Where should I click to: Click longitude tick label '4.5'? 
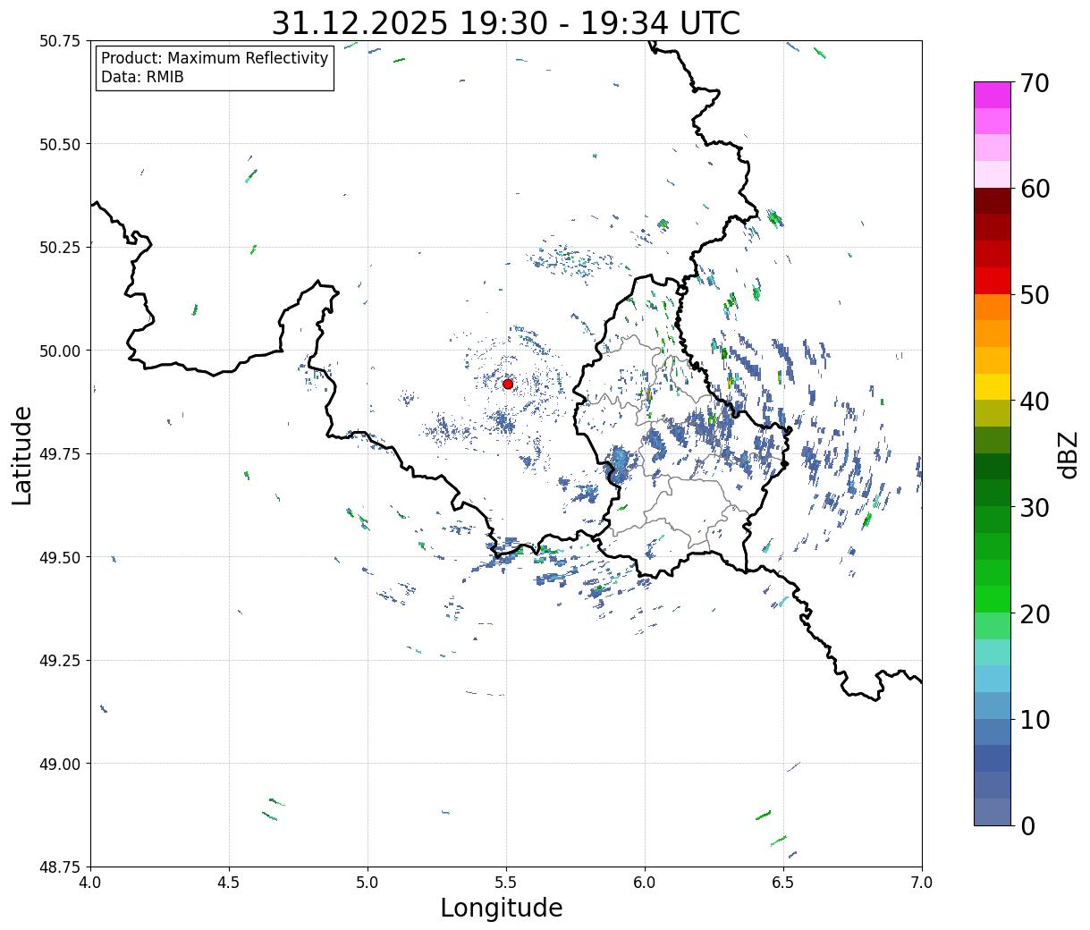229,883
